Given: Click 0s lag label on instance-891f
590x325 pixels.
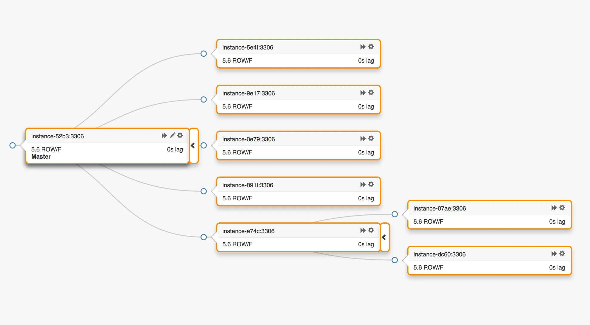Looking at the screenshot, I should (x=366, y=198).
